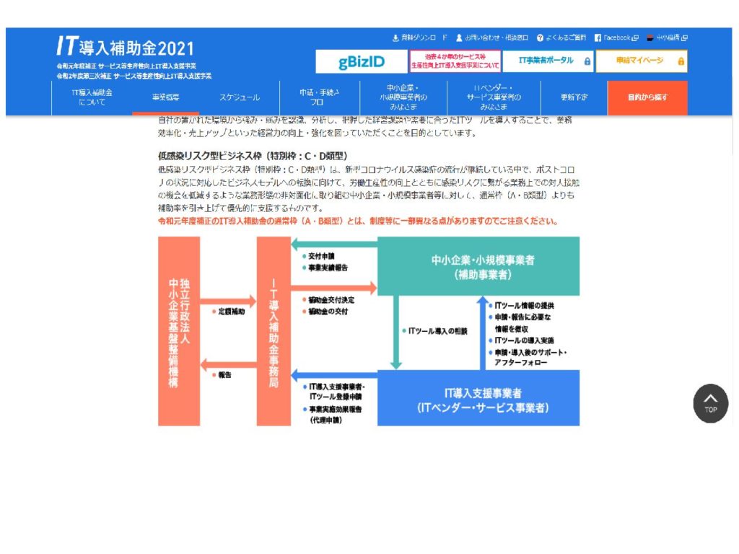This screenshot has width=739, height=554.
Task: Click the lock icon beside IT事業者ポータル
Action: (x=587, y=61)
